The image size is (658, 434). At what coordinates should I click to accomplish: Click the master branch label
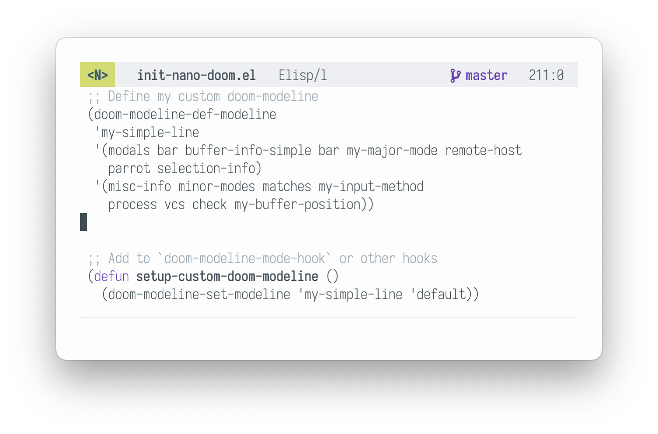486,75
